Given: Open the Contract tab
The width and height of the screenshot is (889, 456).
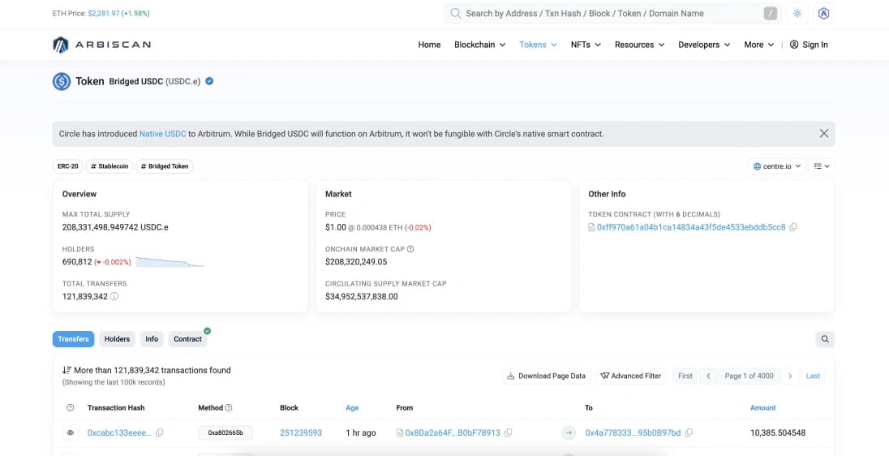Looking at the screenshot, I should (187, 339).
